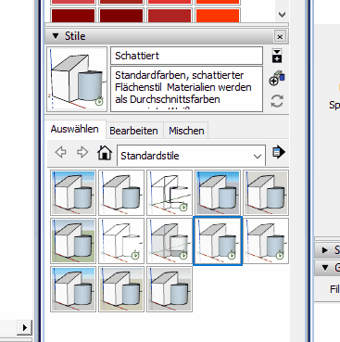Expand the collapsed panel at right edge
The height and width of the screenshot is (342, 340).
325,249
